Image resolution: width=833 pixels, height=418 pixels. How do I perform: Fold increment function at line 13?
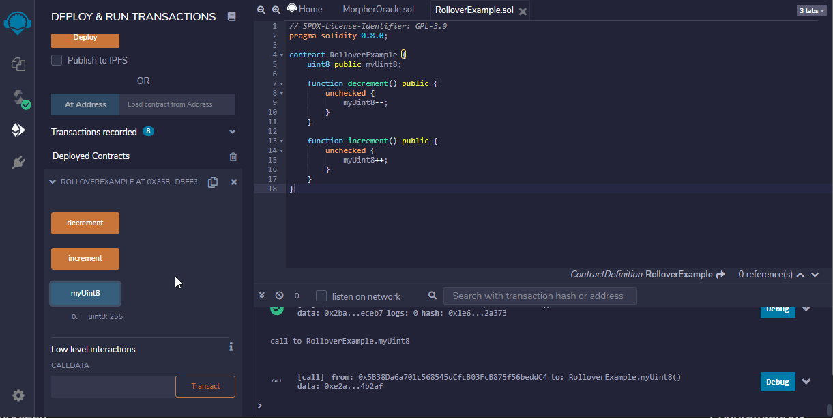point(282,141)
